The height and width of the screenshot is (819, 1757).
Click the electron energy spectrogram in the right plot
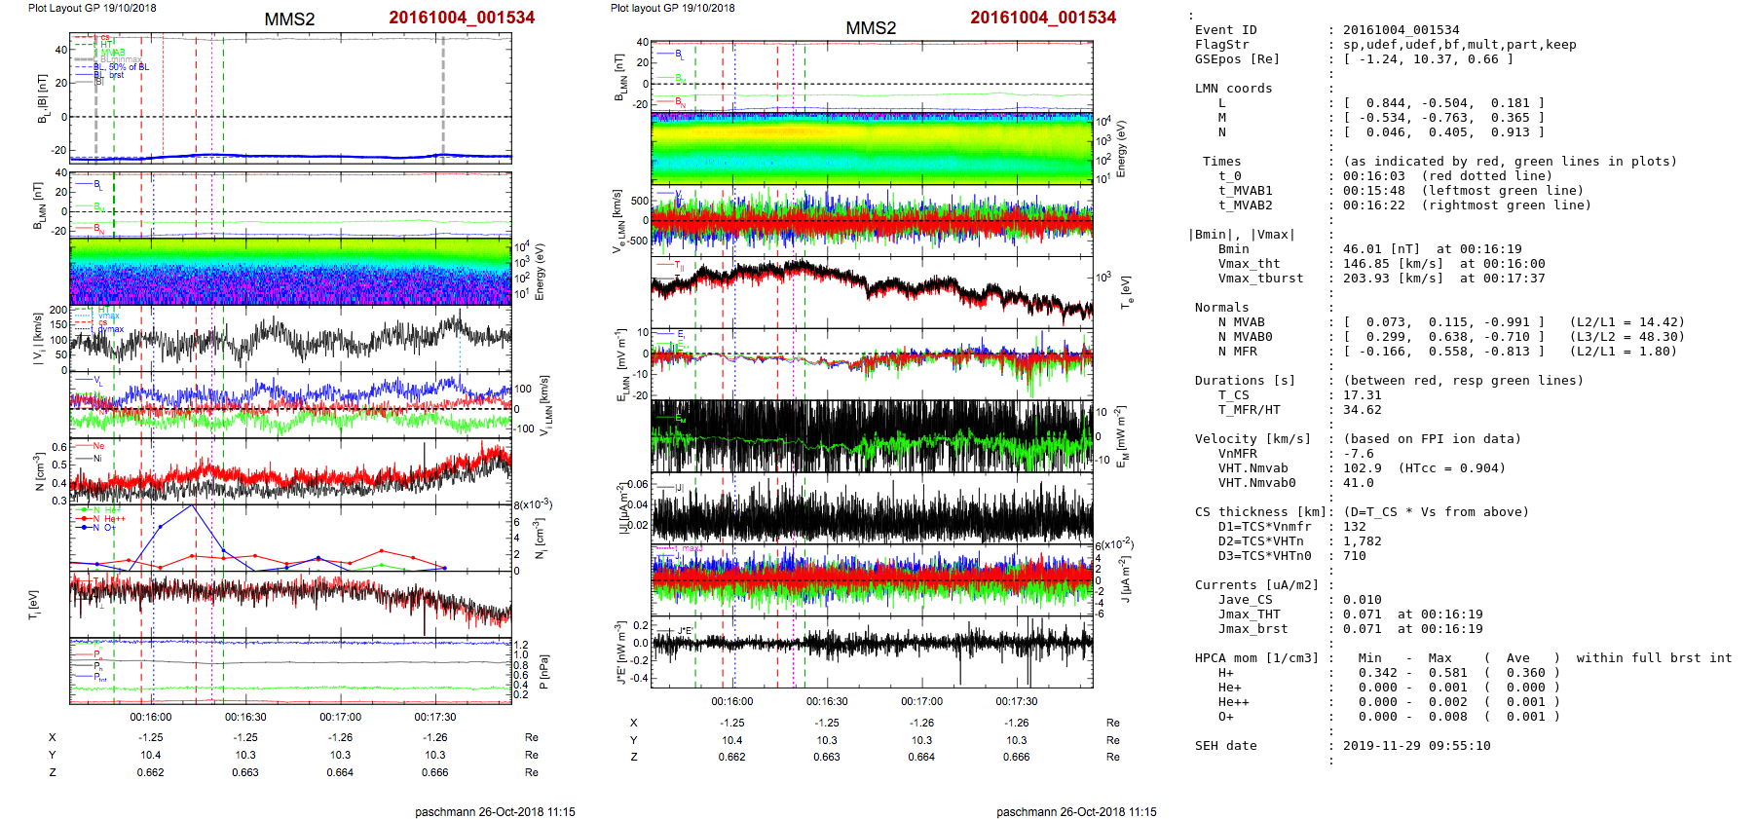[871, 148]
